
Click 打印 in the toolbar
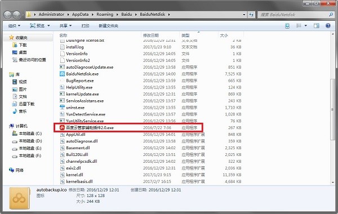coord(85,26)
